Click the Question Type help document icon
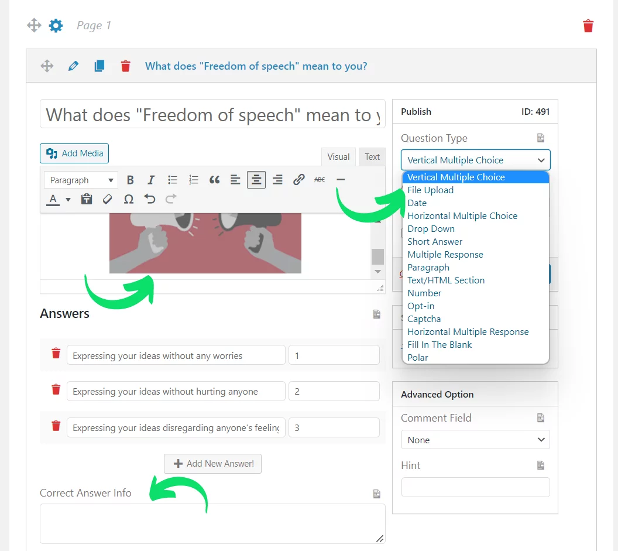 point(540,138)
